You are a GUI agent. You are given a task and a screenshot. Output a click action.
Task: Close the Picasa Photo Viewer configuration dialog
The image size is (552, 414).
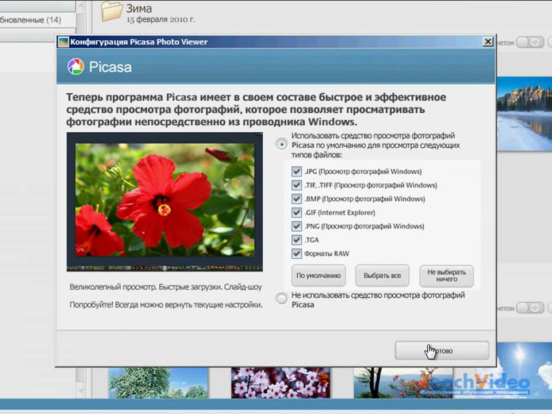[x=488, y=42]
